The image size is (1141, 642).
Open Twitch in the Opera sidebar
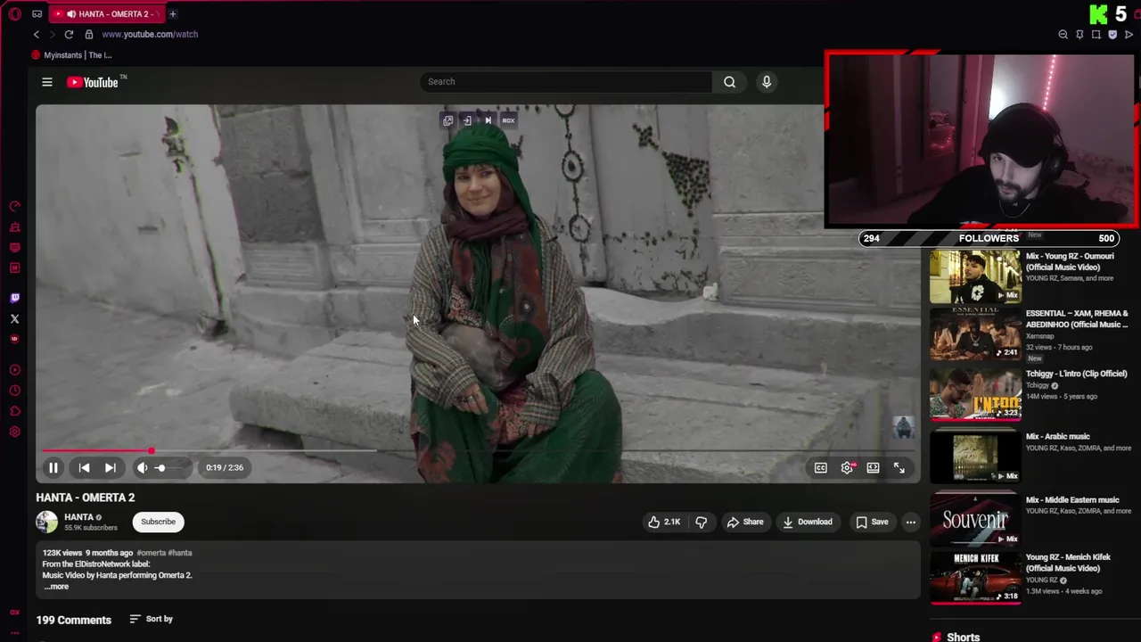tap(14, 298)
